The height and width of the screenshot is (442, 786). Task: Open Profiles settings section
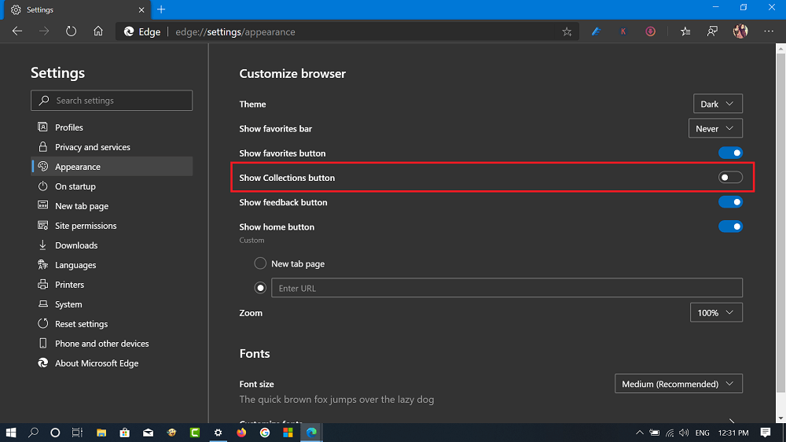[112, 127]
